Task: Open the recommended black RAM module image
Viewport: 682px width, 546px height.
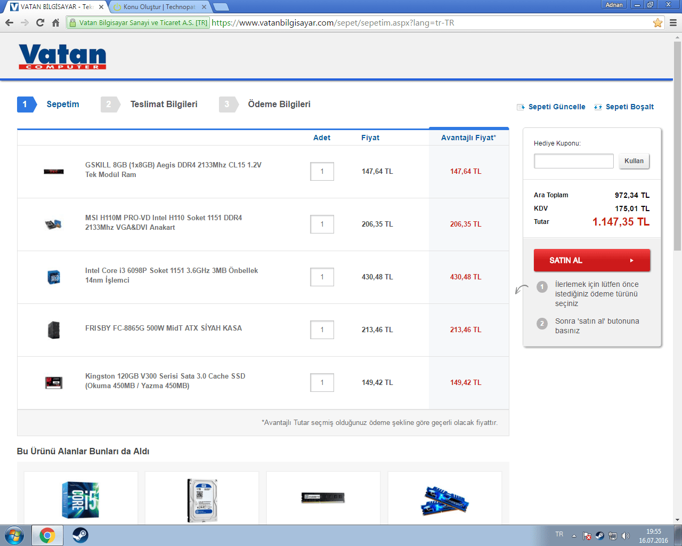Action: click(x=323, y=497)
